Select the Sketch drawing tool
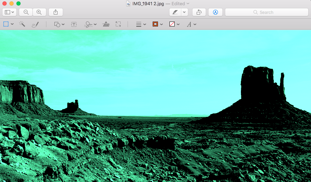 pos(35,25)
